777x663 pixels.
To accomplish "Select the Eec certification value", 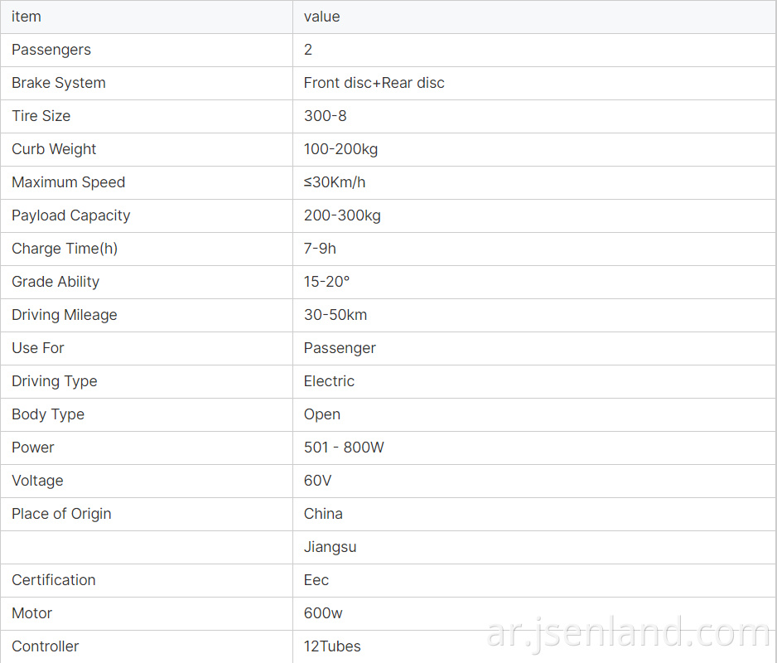I will (x=316, y=580).
